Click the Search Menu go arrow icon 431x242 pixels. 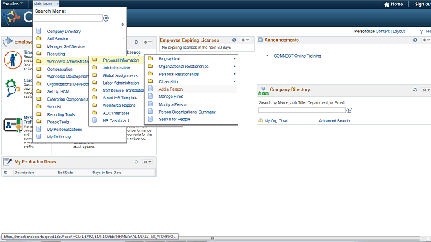(x=106, y=18)
